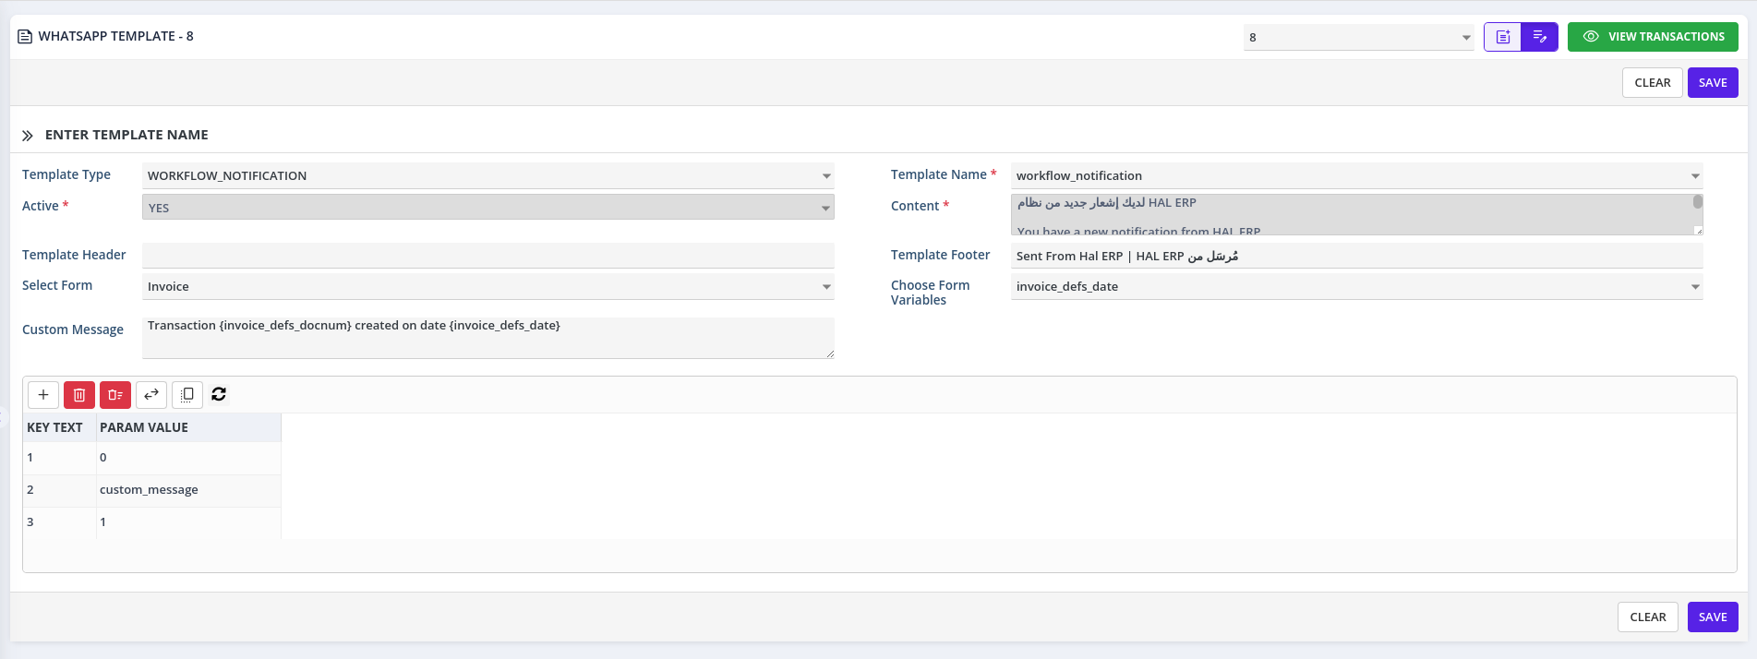Expand the Select Form dropdown showing Invoice
Image resolution: width=1757 pixels, height=659 pixels.
click(x=825, y=287)
